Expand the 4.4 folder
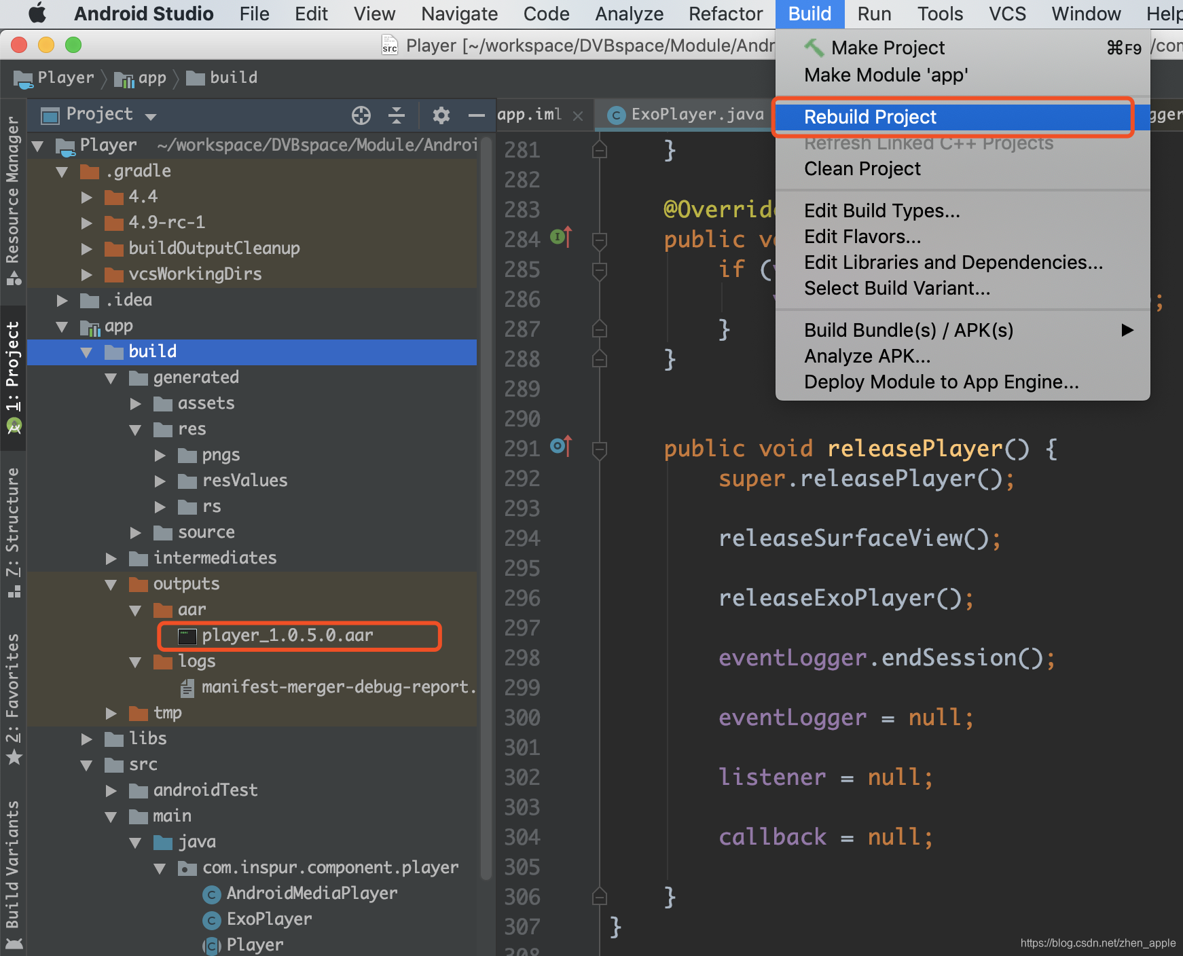Screen dimensions: 1183x956 point(86,198)
